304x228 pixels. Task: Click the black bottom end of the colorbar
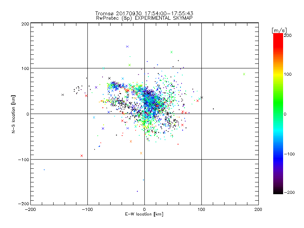[x=278, y=192]
